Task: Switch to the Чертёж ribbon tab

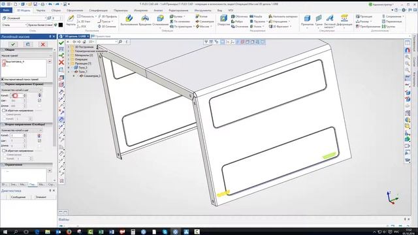Action: point(40,10)
